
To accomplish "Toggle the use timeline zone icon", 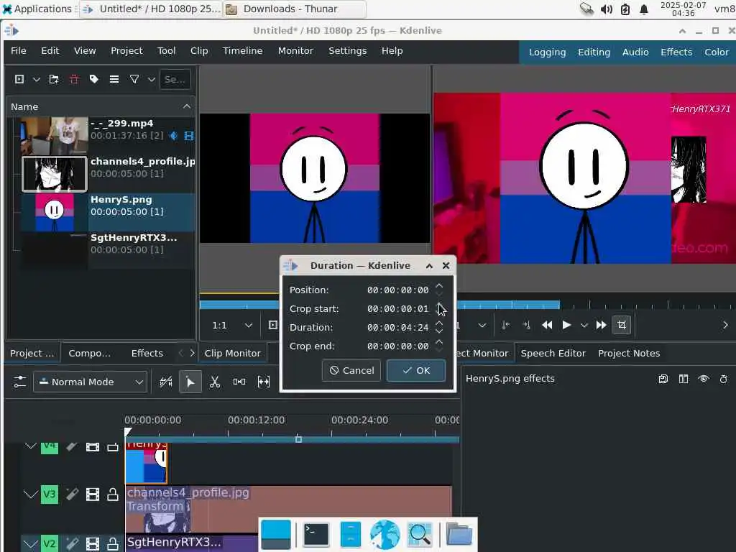I will [x=166, y=382].
